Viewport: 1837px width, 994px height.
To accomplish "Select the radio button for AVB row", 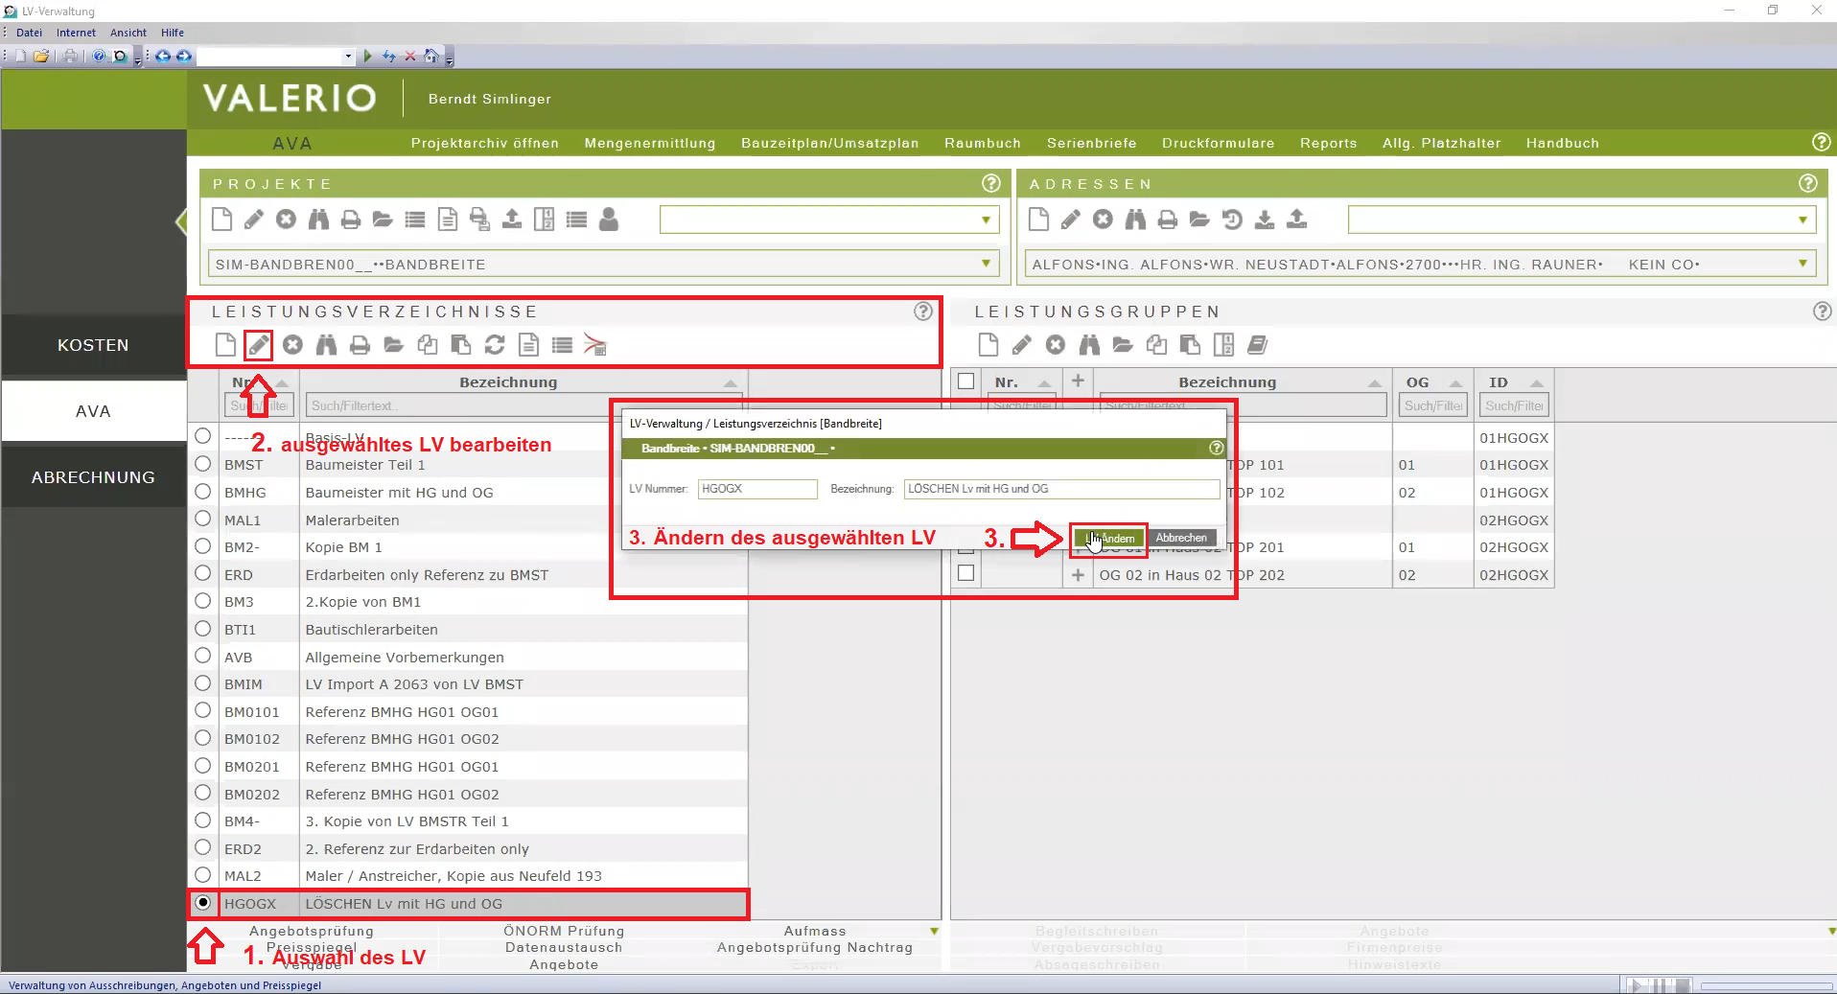I will [x=202, y=657].
